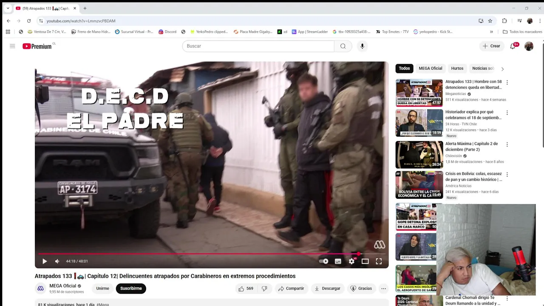The image size is (544, 306).
Task: Open the YouTube account avatar menu
Action: point(529,46)
